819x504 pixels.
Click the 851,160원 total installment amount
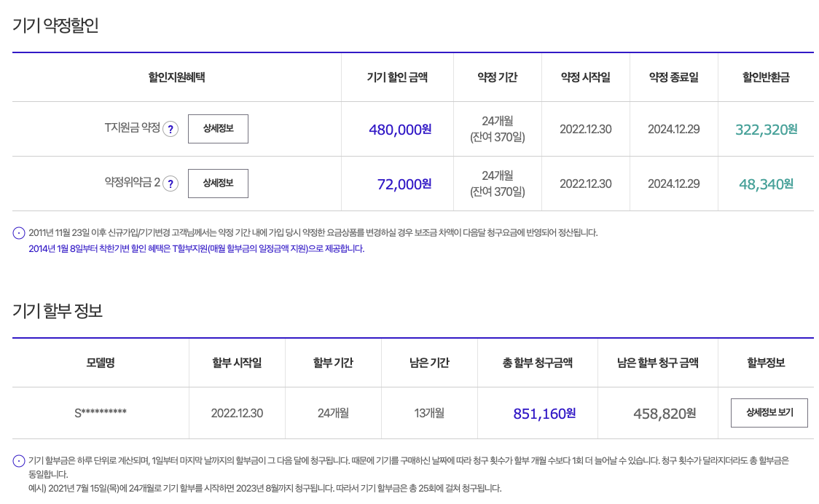point(544,414)
